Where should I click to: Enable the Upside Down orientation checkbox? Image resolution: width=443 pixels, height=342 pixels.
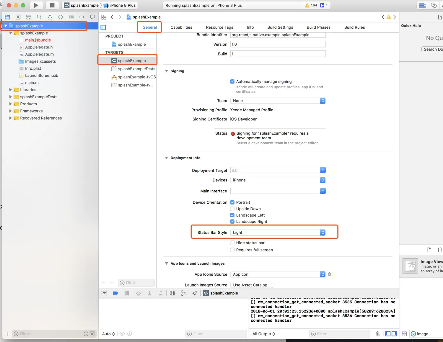[x=232, y=209]
